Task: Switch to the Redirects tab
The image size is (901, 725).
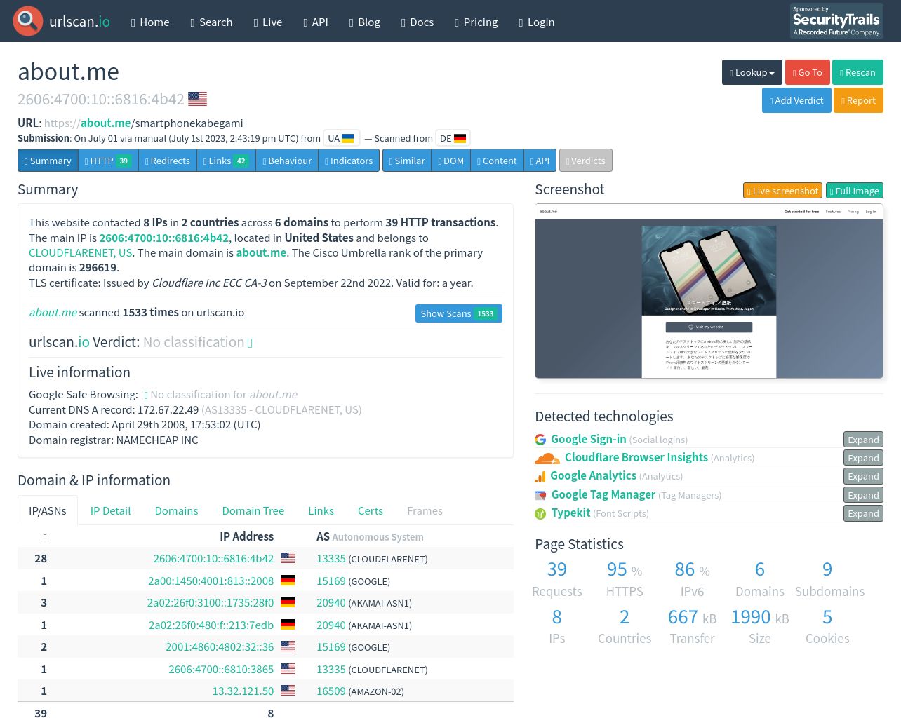Action: (168, 161)
